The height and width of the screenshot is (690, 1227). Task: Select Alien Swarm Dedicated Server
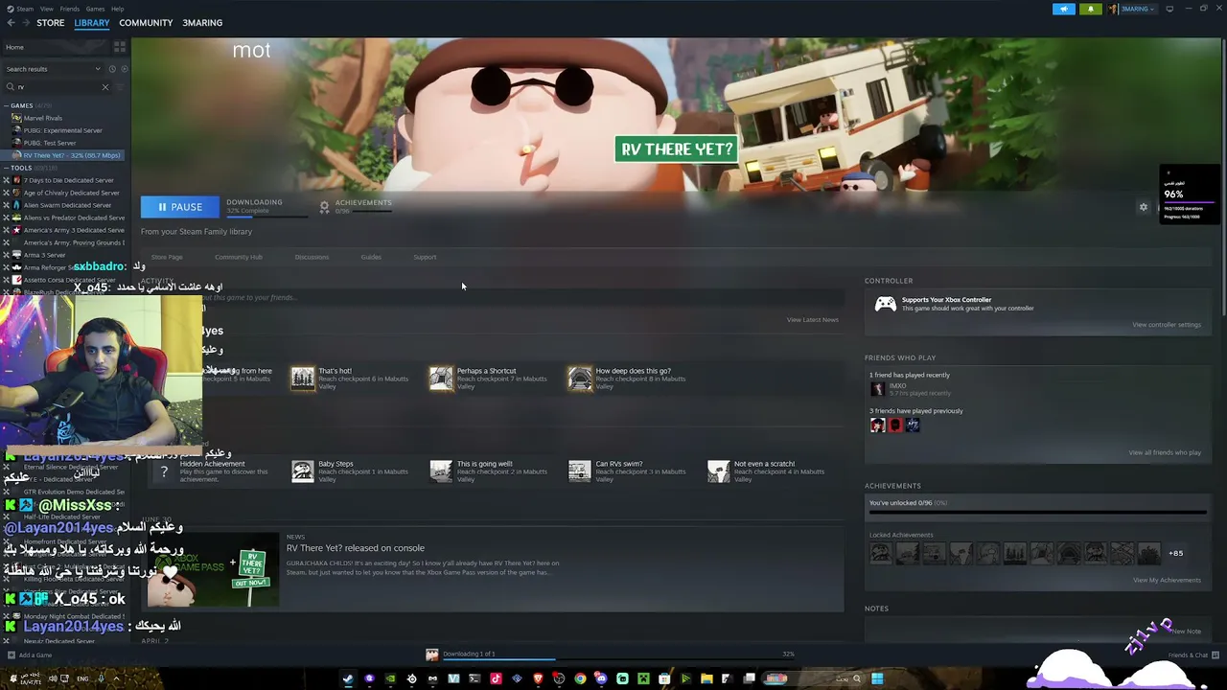click(67, 205)
